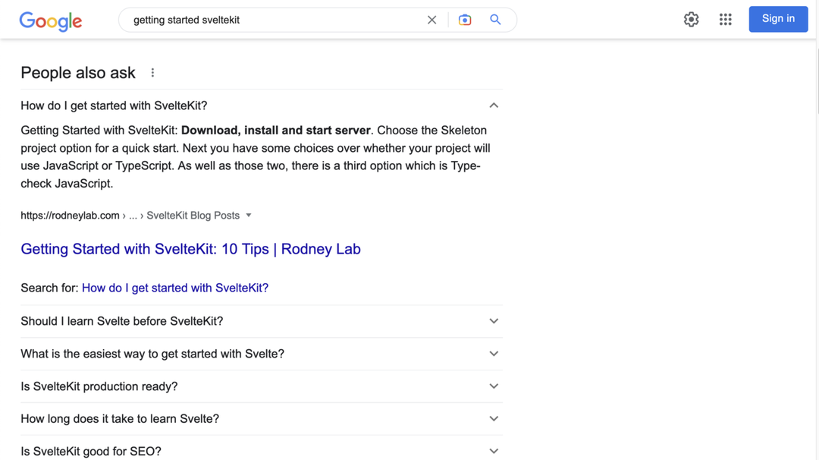Open the Google apps grid
819x460 pixels.
click(x=725, y=19)
